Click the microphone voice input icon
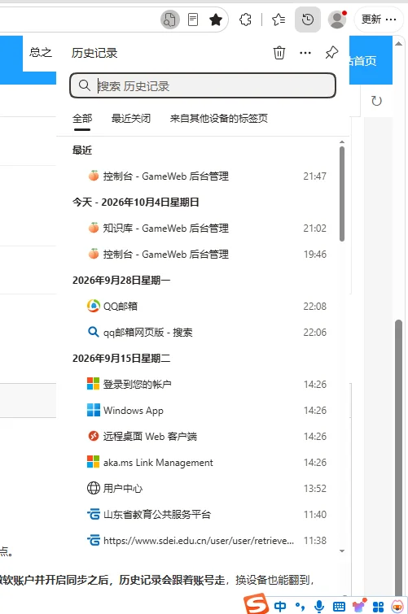The height and width of the screenshot is (614, 408). (x=319, y=607)
